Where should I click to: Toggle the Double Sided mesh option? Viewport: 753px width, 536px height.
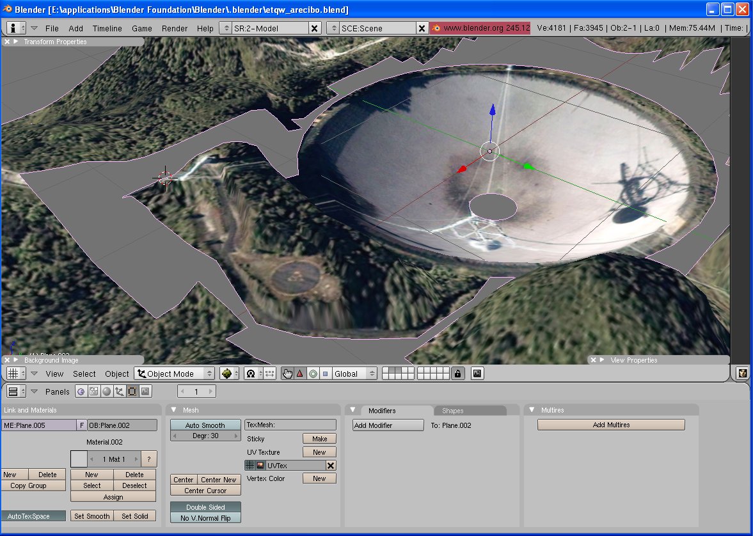pos(205,507)
